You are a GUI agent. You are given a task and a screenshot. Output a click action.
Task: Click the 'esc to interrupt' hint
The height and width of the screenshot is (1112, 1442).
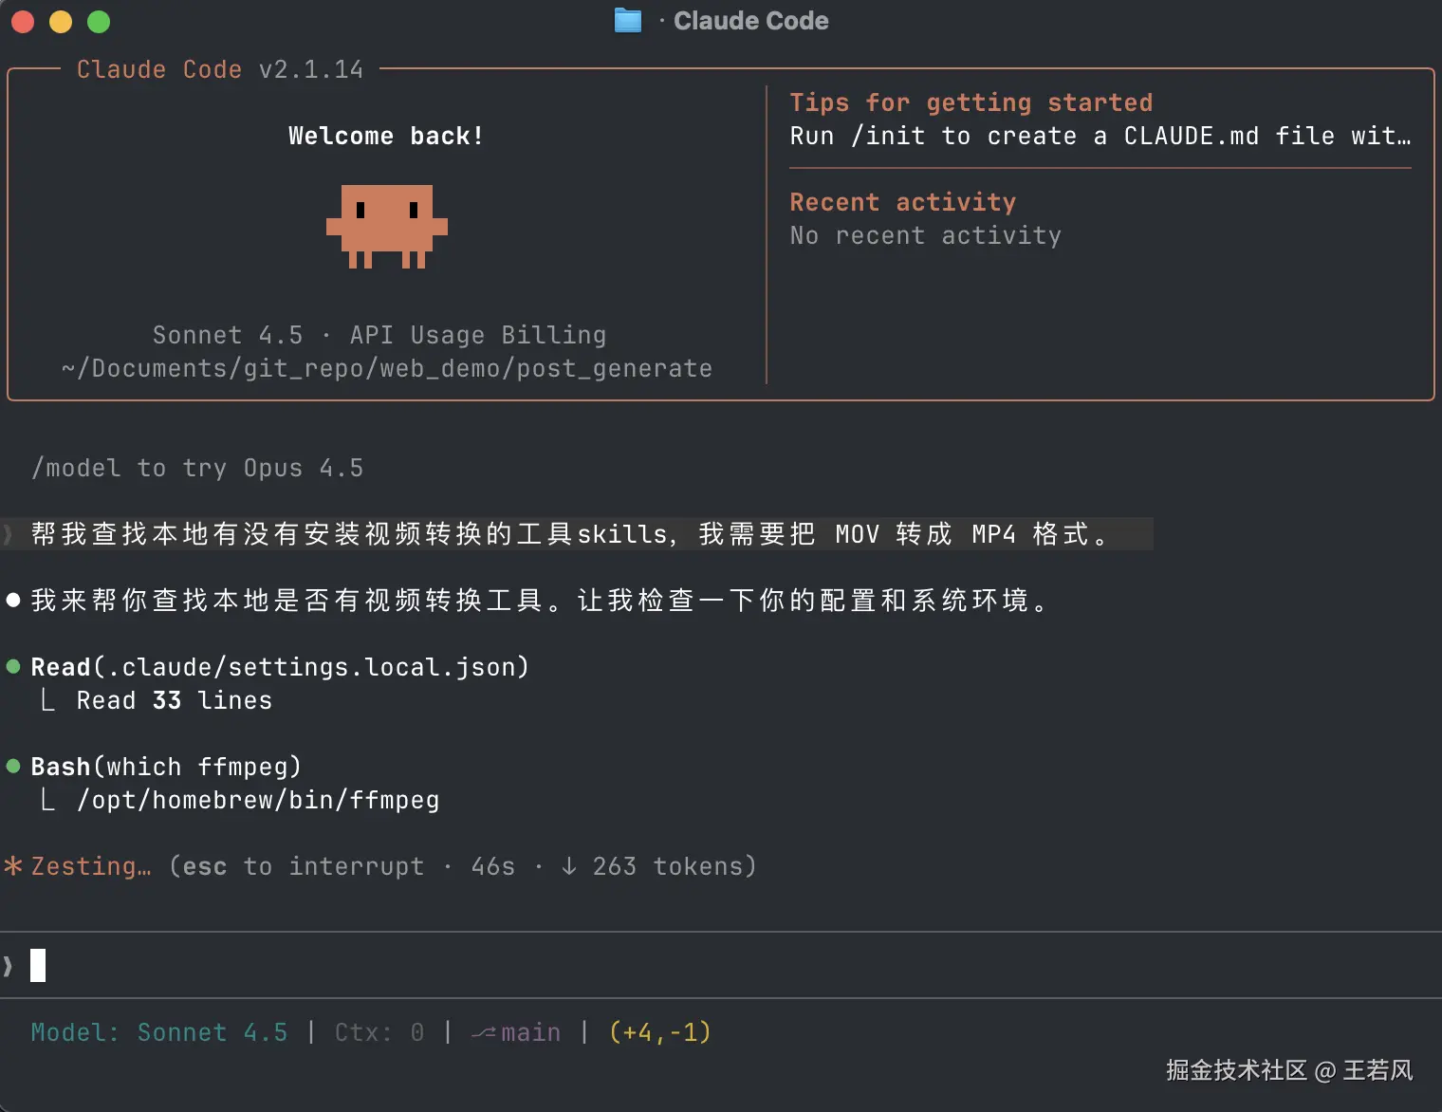click(304, 866)
